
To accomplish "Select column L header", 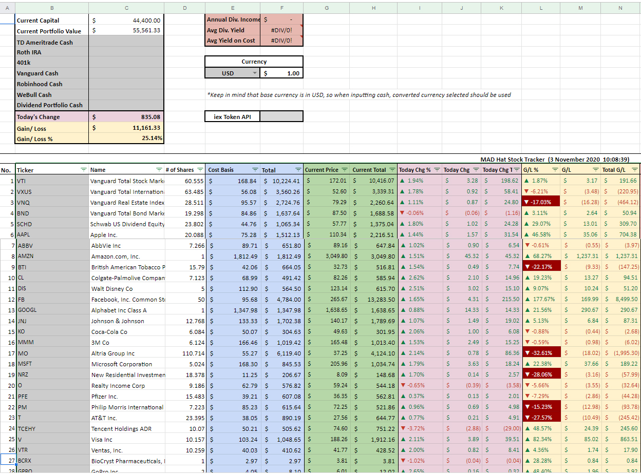I will (540, 7).
